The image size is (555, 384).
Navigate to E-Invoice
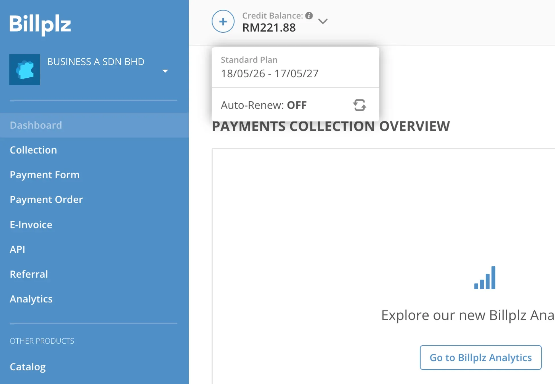(x=31, y=224)
